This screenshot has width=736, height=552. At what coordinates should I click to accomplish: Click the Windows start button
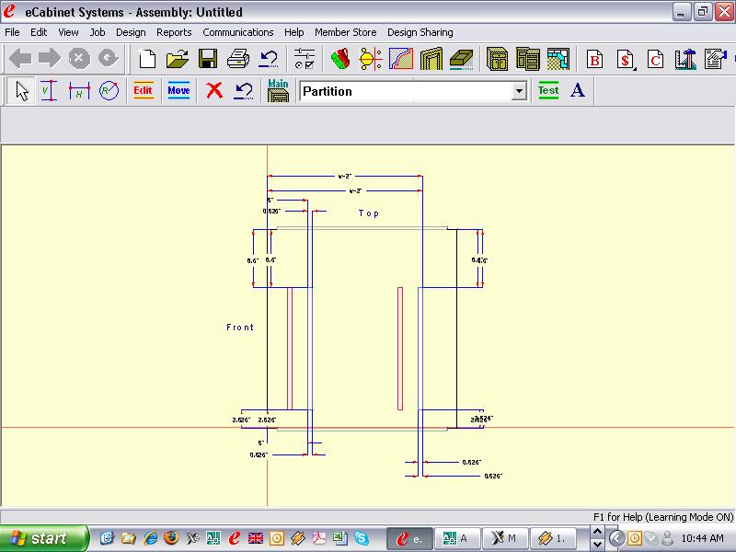43,538
